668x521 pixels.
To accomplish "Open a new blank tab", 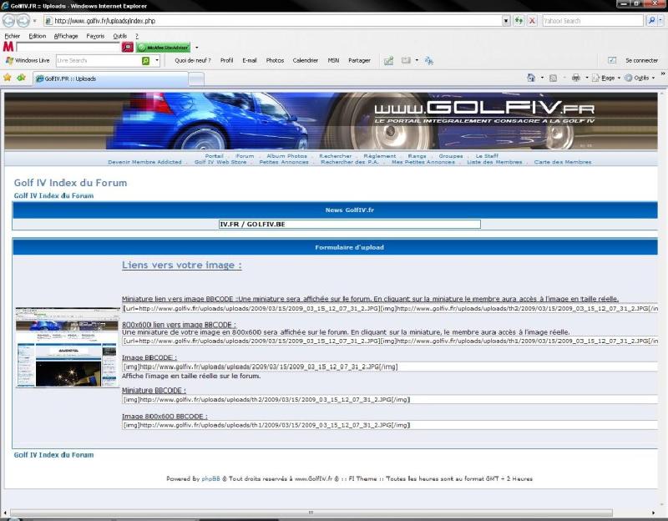I will 196,79.
